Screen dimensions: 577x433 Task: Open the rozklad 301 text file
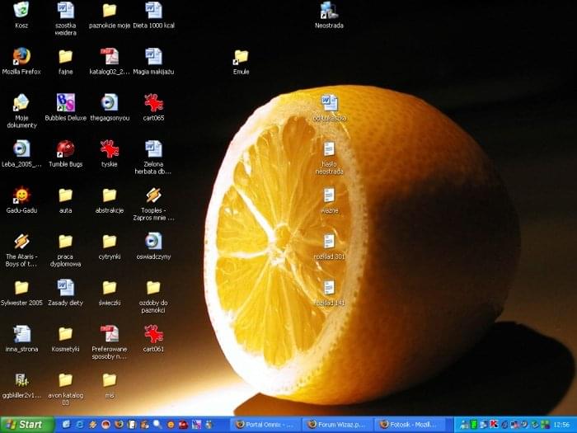coord(329,242)
